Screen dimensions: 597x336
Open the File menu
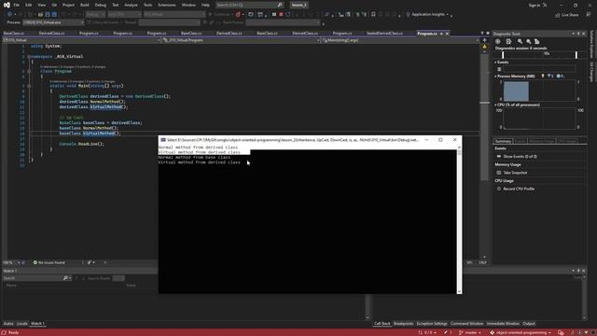click(17, 5)
